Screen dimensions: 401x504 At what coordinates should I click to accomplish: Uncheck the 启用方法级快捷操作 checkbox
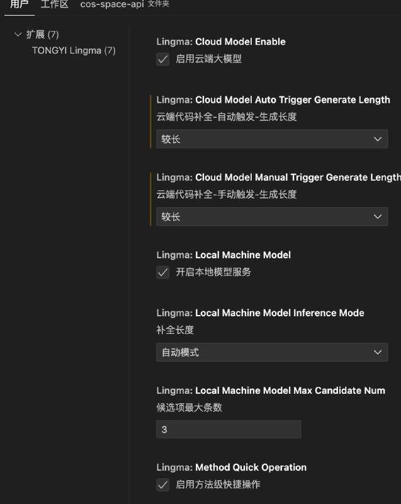tap(163, 484)
